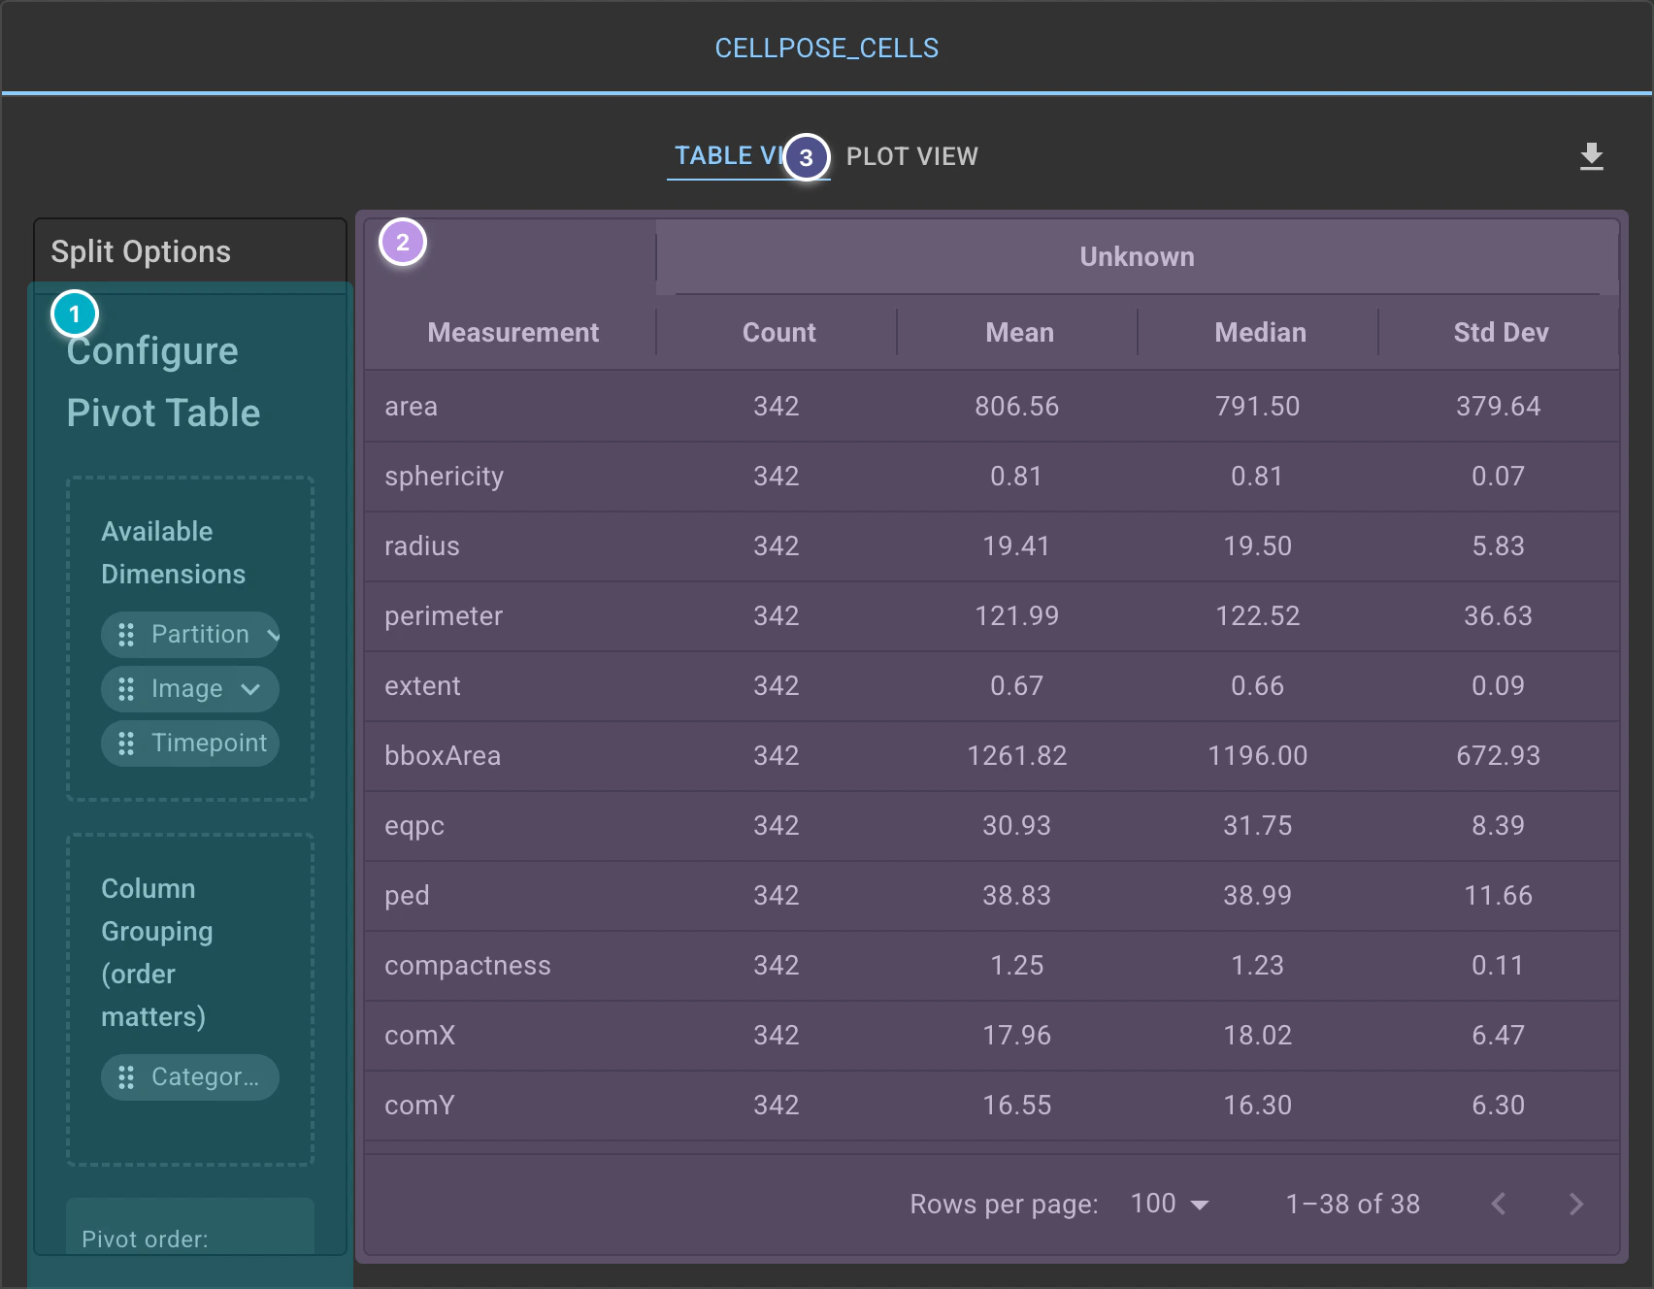
Task: Select the compactness measurement row
Action: 992,966
